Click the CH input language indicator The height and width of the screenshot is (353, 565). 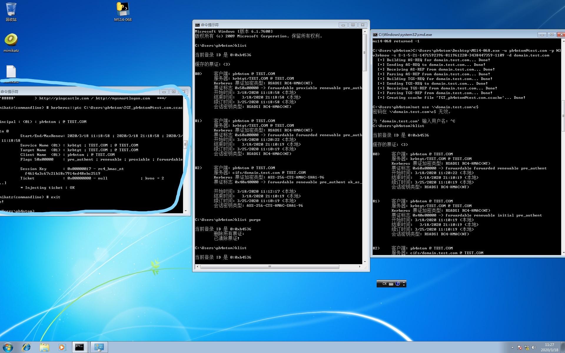[x=384, y=284]
